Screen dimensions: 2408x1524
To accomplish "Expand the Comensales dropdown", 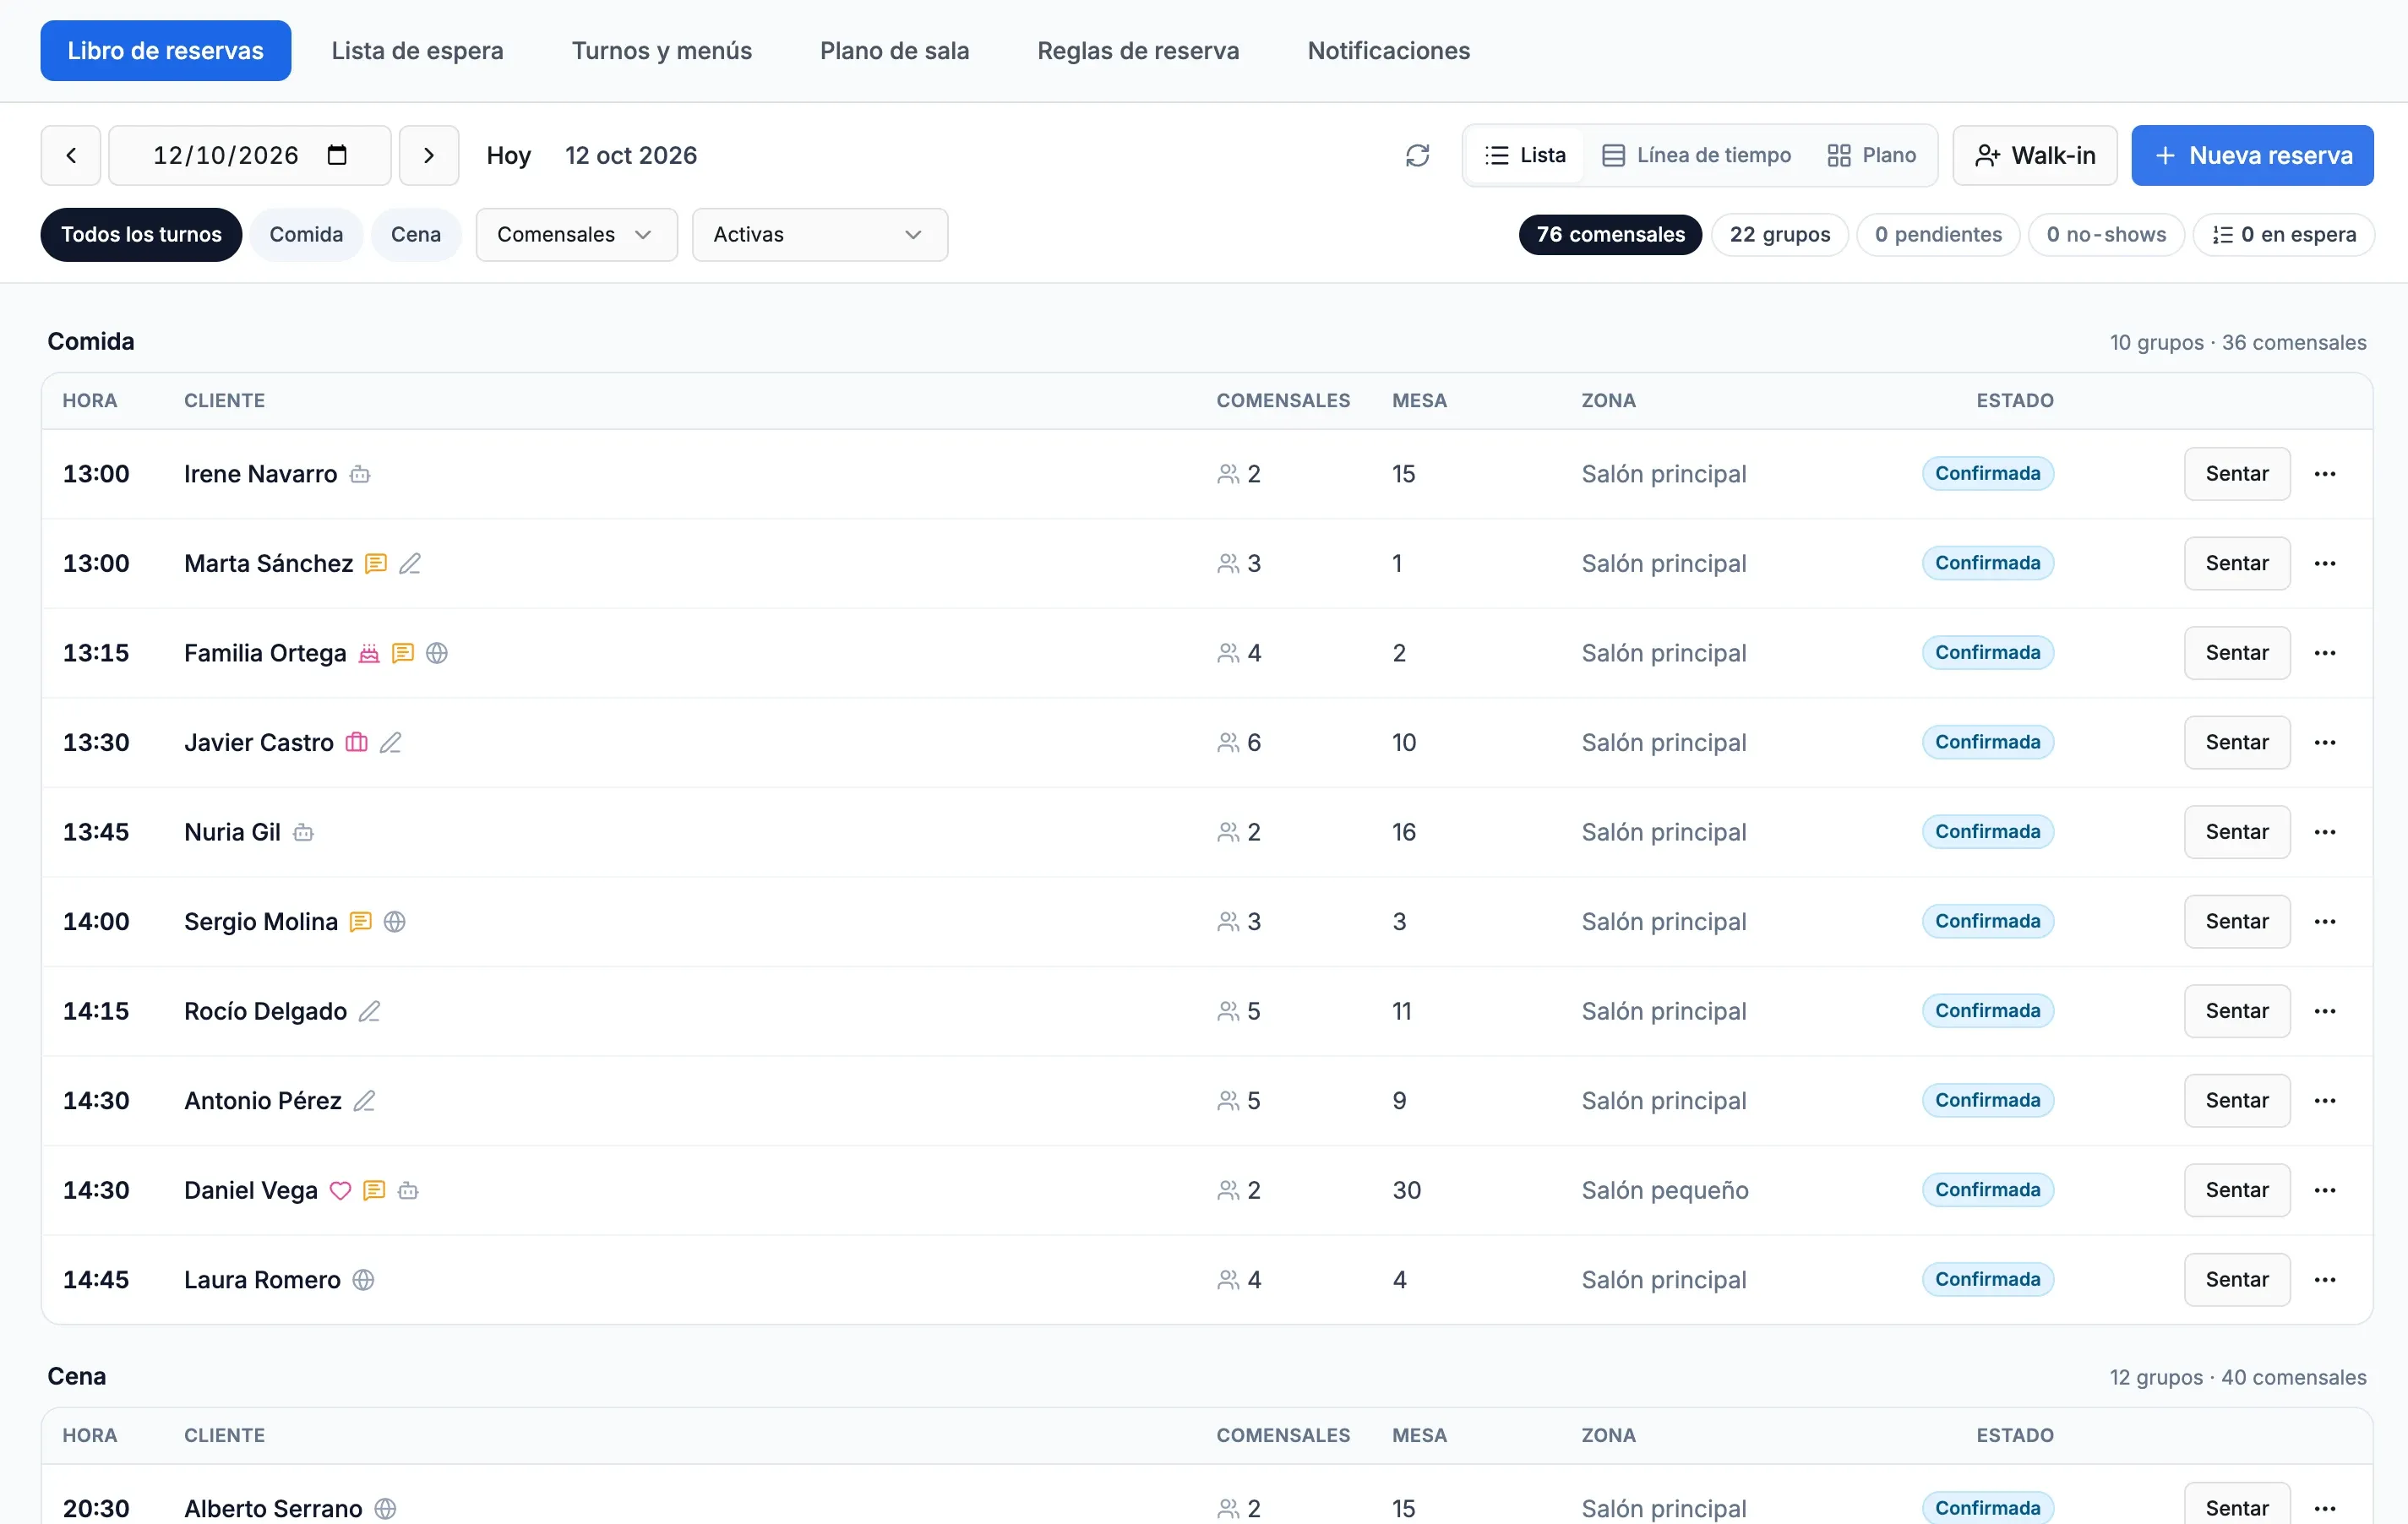I will 576,234.
